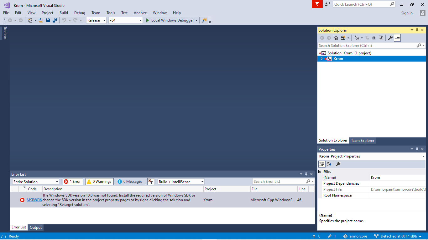
Task: Click Sign in at top right
Action: (407, 13)
